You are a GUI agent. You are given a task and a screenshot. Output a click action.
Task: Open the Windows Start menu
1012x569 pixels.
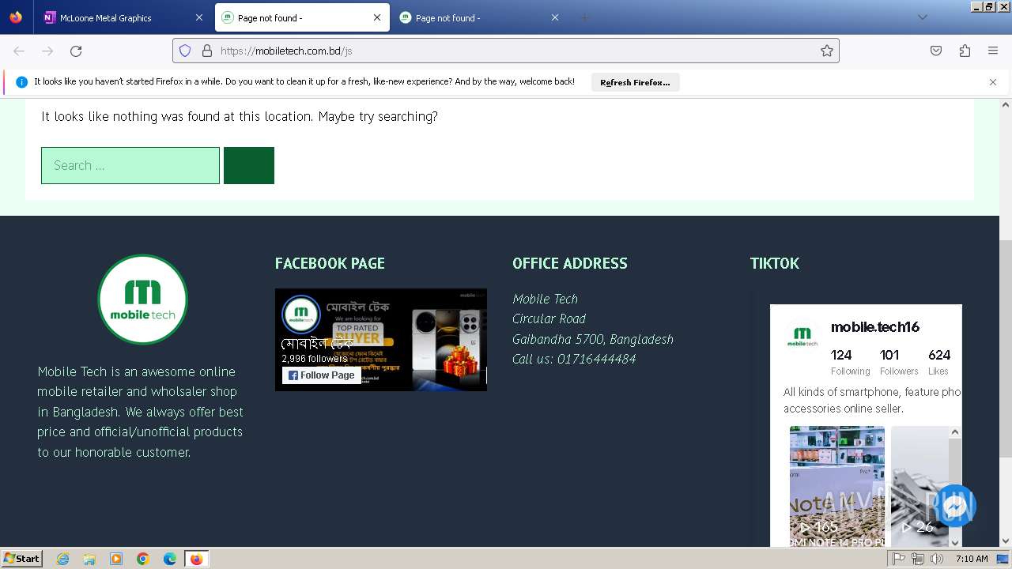tap(22, 559)
